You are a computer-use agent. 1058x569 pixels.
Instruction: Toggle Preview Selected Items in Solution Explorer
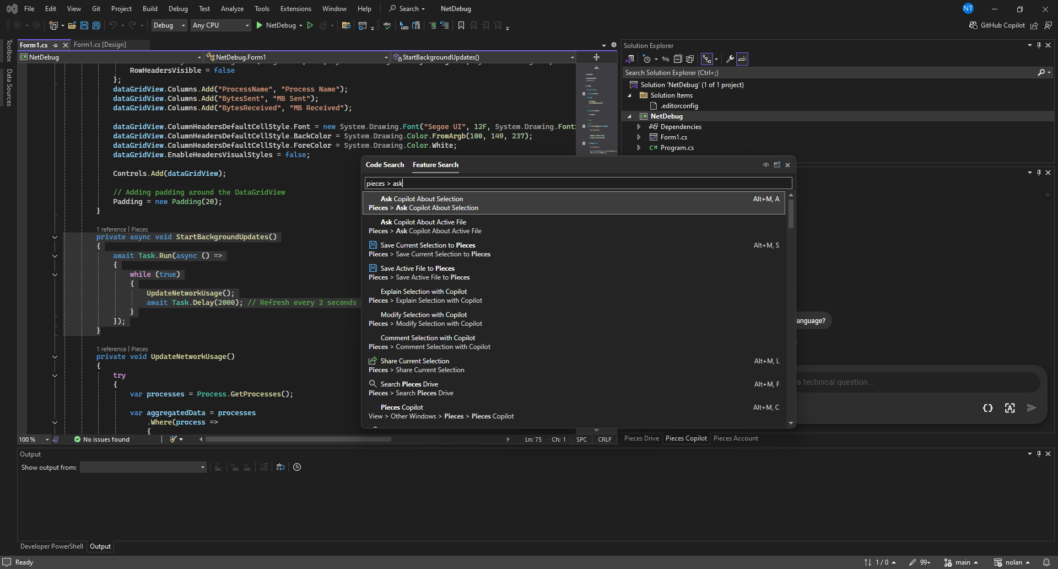[742, 59]
